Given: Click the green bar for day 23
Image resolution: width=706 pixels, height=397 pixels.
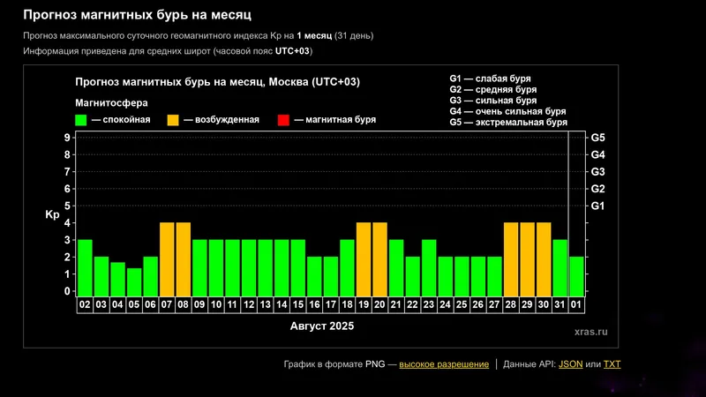Looking at the screenshot, I should [x=429, y=267].
